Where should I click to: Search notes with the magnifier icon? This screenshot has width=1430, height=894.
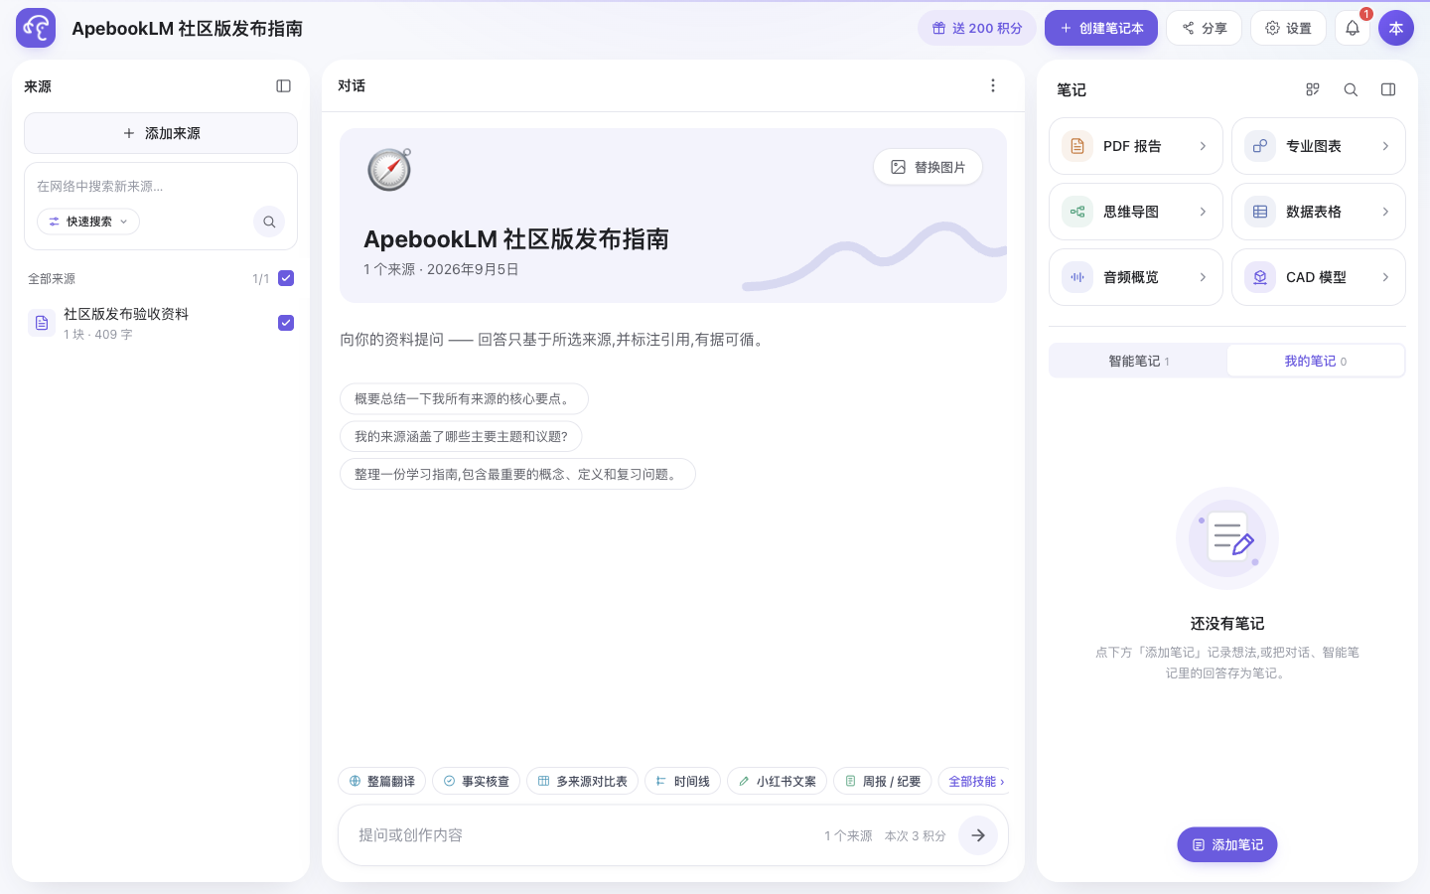pyautogui.click(x=1351, y=89)
